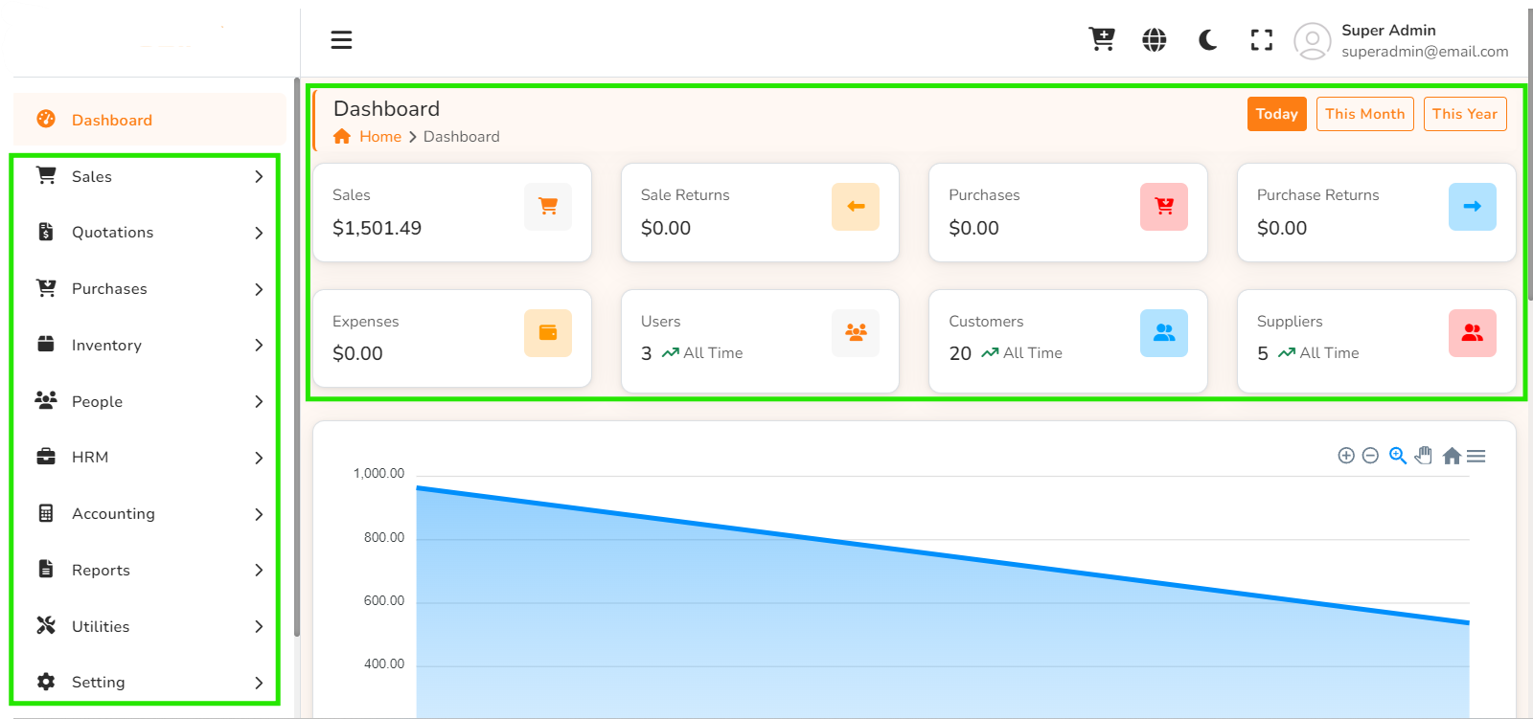Image resolution: width=1533 pixels, height=719 pixels.
Task: Click the Setting gear icon in the sidebar
Action: tap(46, 682)
